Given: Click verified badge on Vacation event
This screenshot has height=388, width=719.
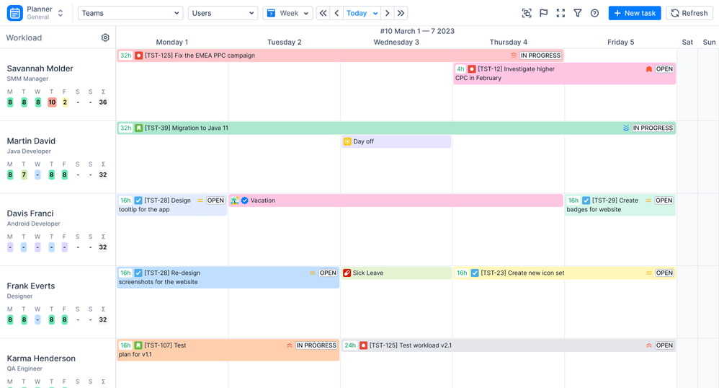Looking at the screenshot, I should pos(245,200).
